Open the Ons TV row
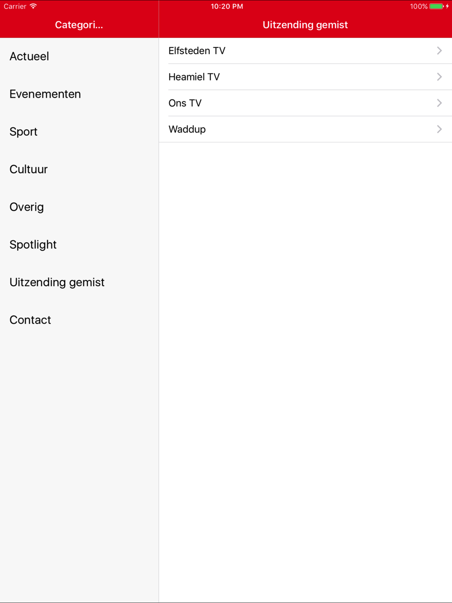Viewport: 452px width, 603px height. (x=306, y=103)
